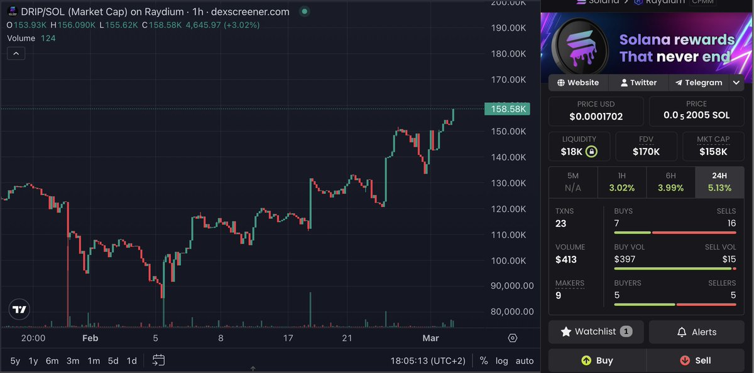This screenshot has width=754, height=373.
Task: Click the MAKERS count 9
Action: click(559, 295)
